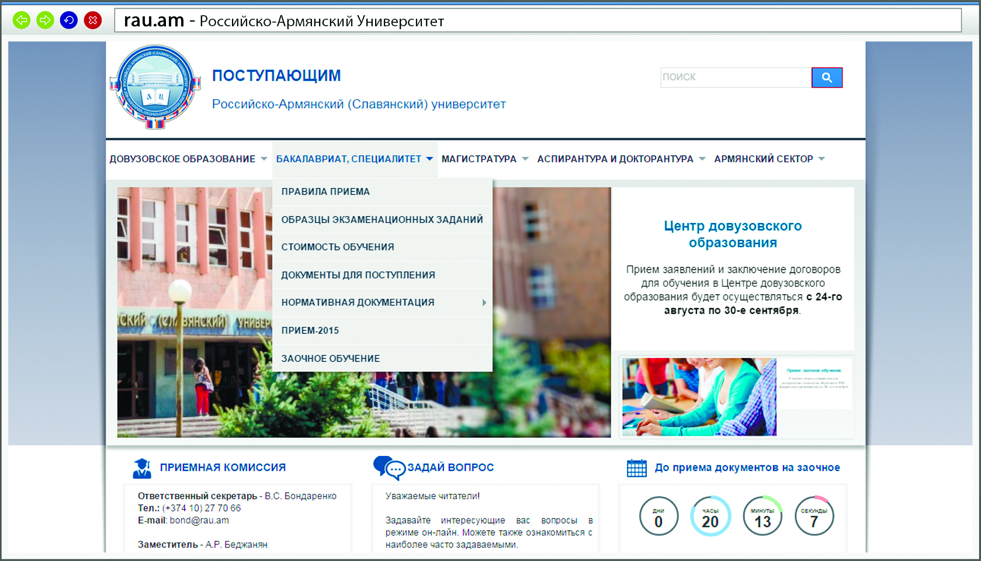Click the text Ответственный секретарь - В.С. Бондаренко
Image resolution: width=981 pixels, height=561 pixels.
click(x=237, y=496)
